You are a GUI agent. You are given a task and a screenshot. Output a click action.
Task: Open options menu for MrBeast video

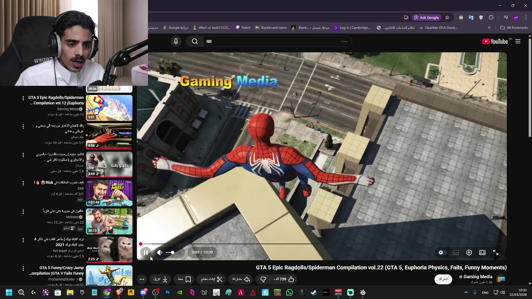(x=23, y=211)
